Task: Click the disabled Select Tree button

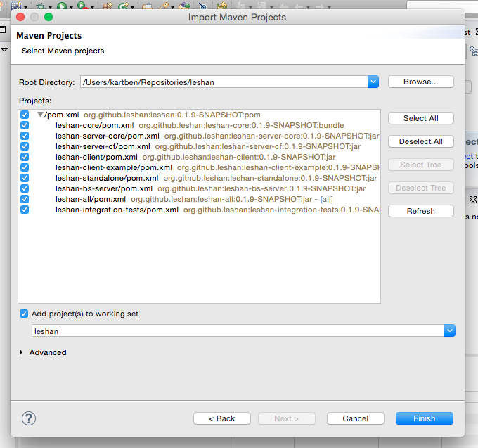Action: [x=420, y=165]
